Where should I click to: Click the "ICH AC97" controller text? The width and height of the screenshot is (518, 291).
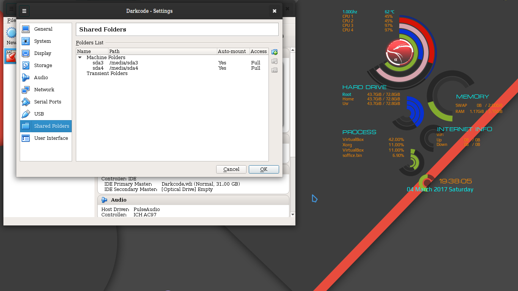pyautogui.click(x=145, y=215)
